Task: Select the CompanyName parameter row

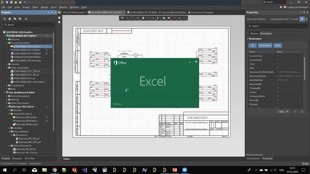Action: [276, 96]
